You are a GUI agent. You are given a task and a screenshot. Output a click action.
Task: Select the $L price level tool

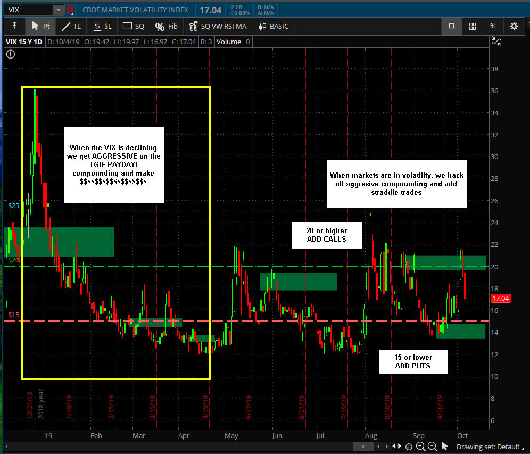click(102, 26)
